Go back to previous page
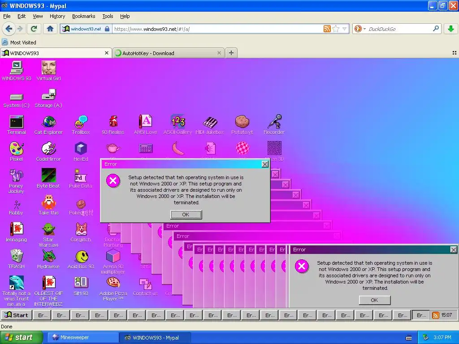Viewport: 459px width, 344px height. click(9, 29)
